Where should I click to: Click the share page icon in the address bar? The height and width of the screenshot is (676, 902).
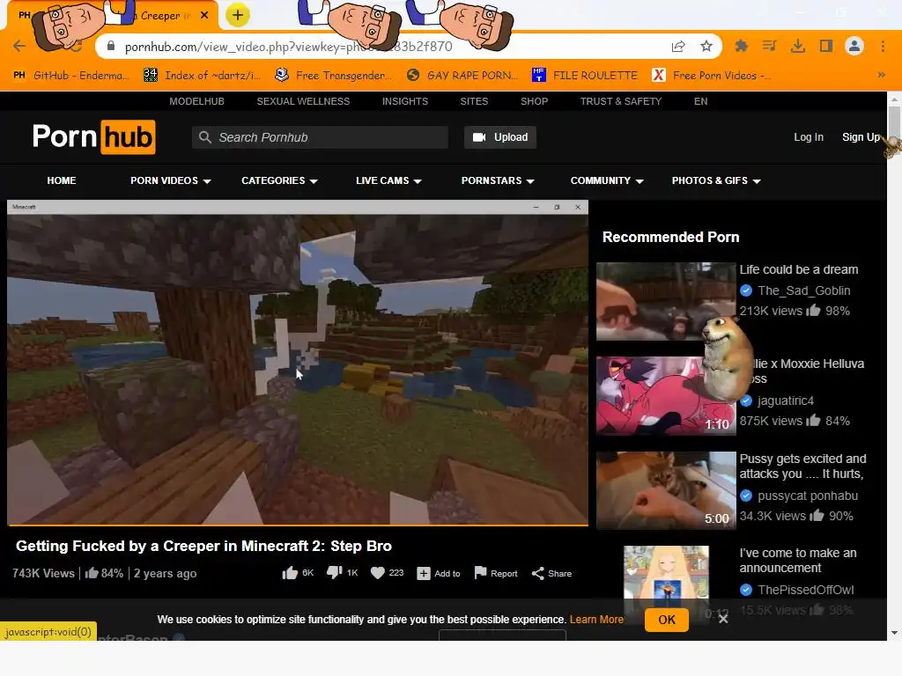[678, 46]
